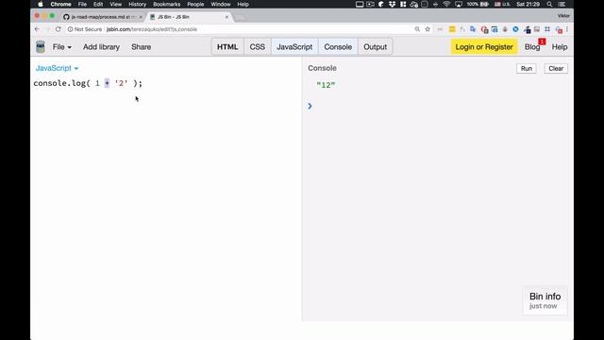Run the code in the console

[x=527, y=68]
